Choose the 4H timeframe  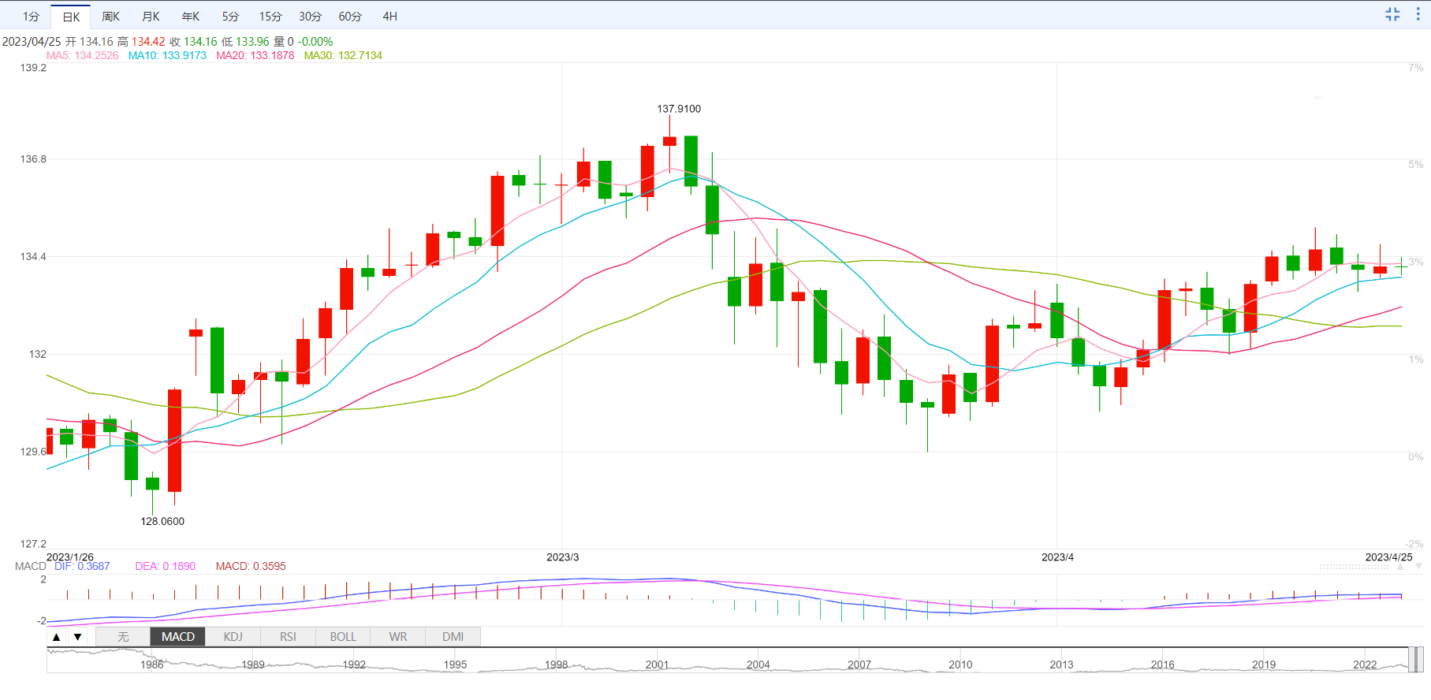tap(389, 17)
